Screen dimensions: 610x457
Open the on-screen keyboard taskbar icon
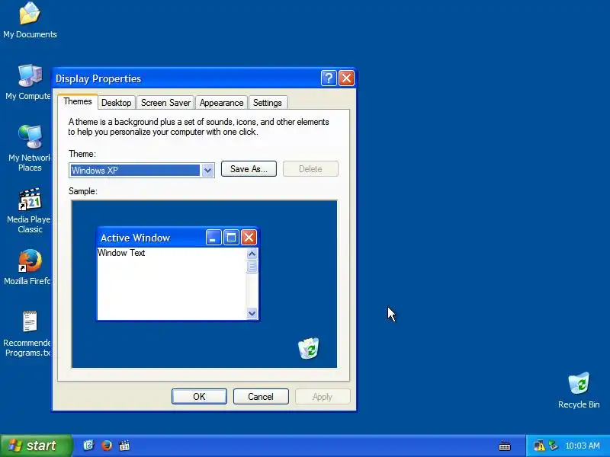tap(505, 446)
